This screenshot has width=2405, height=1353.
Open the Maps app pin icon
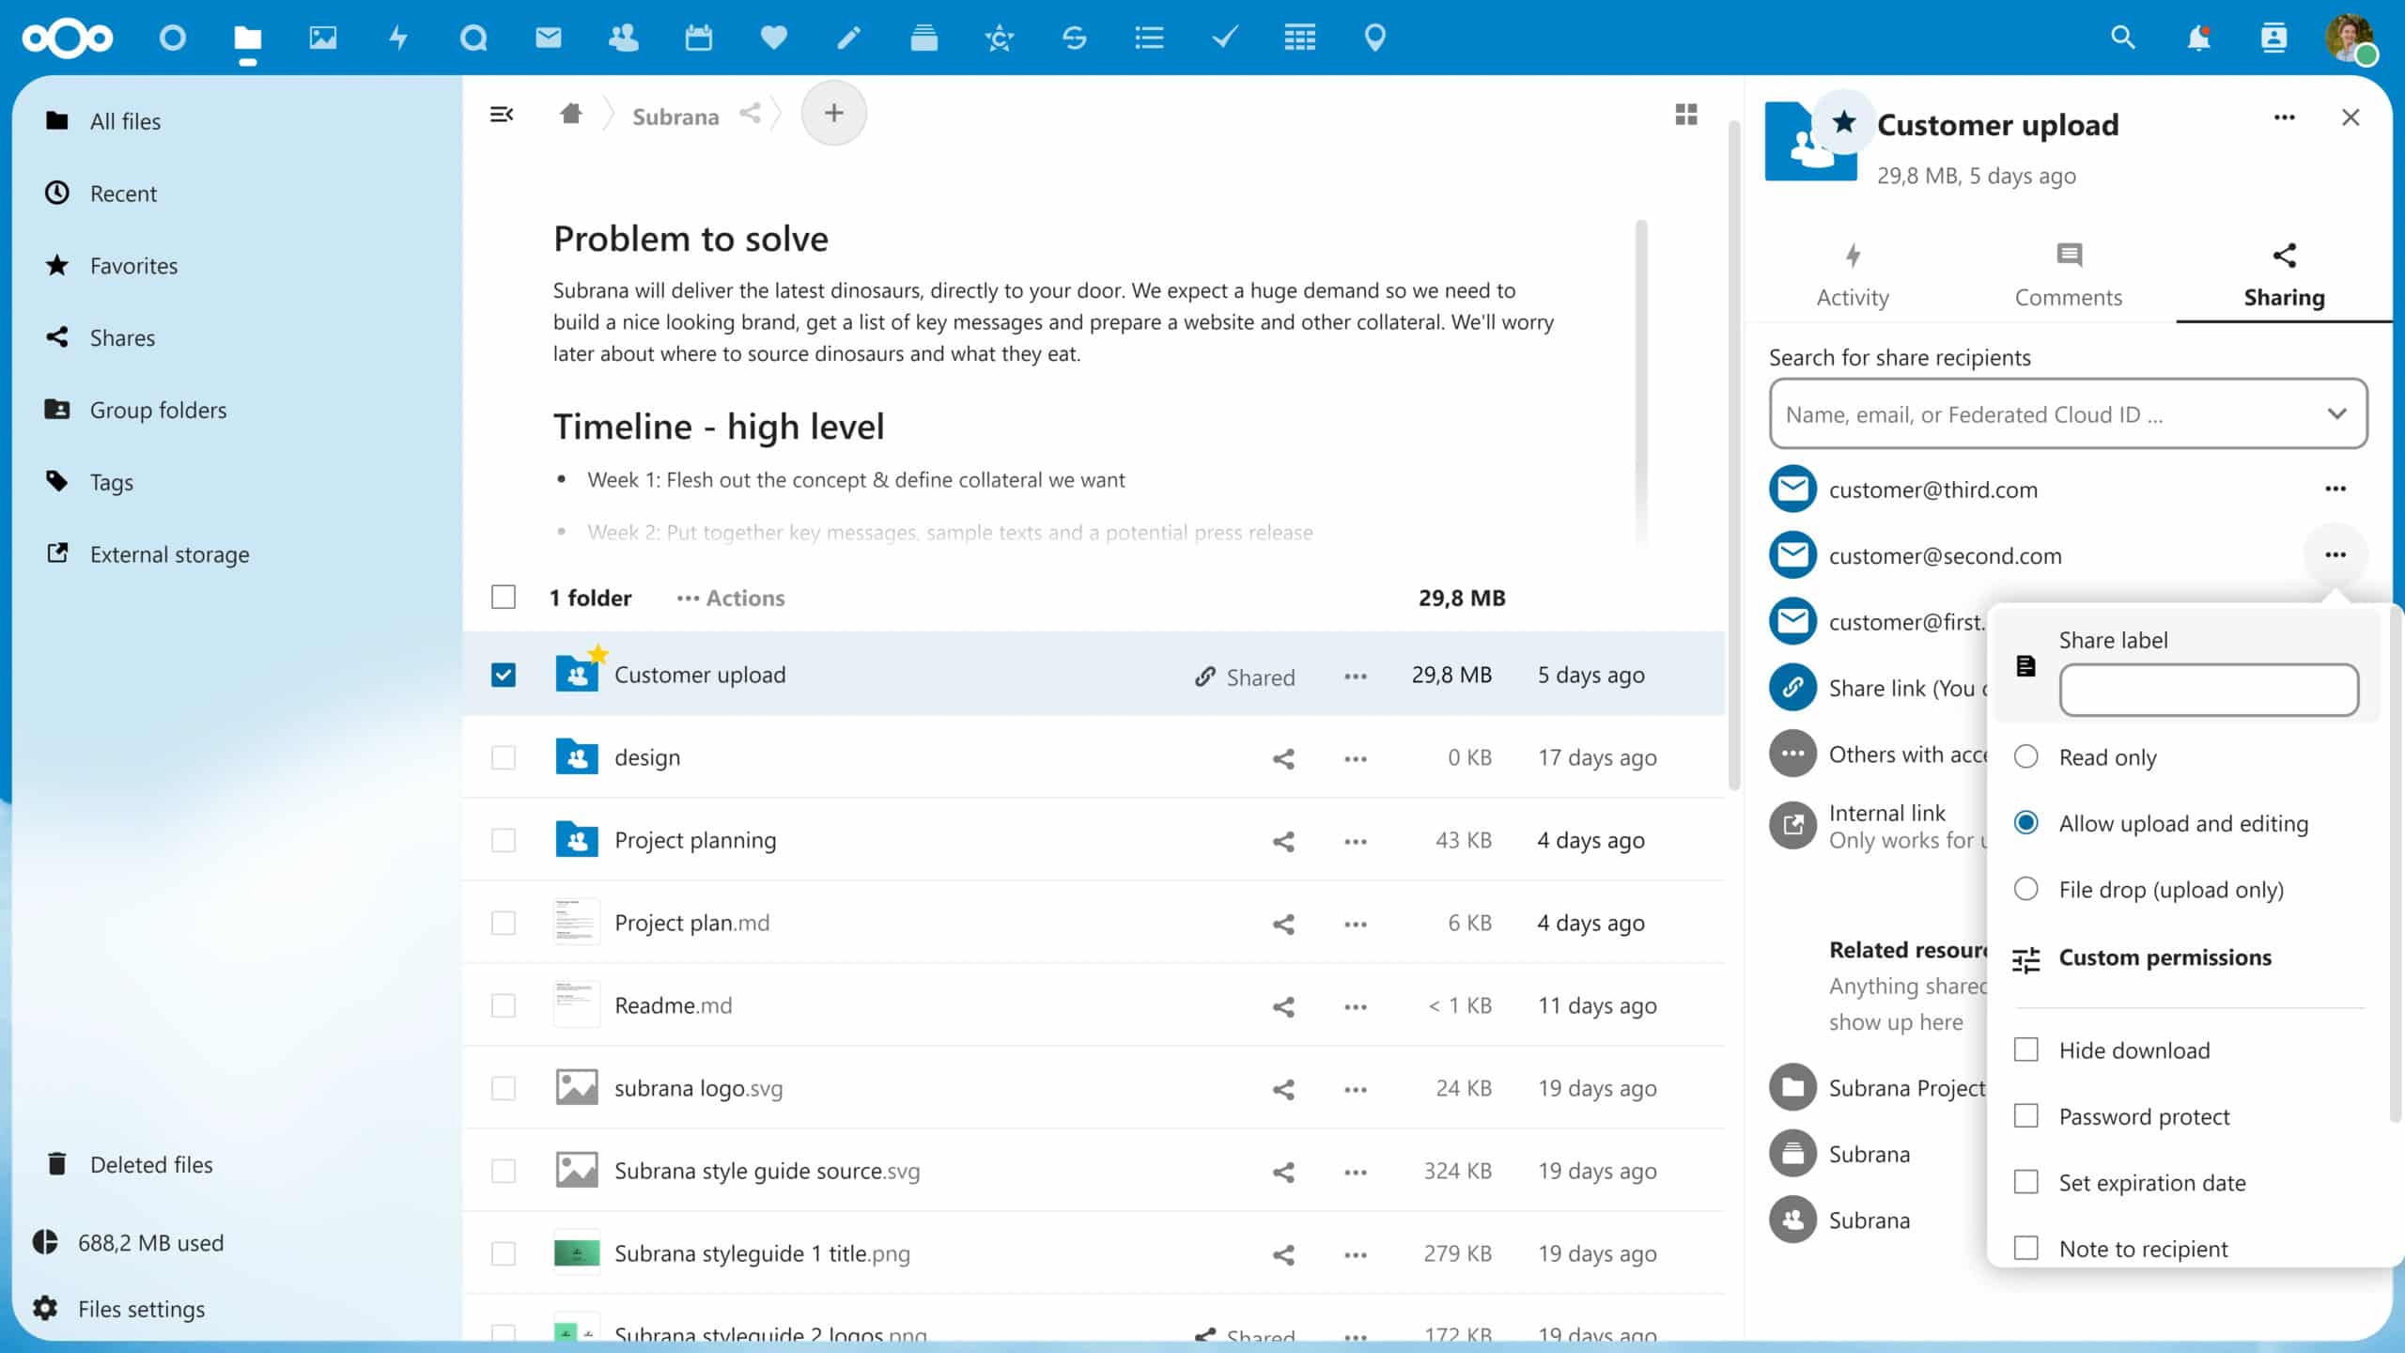pyautogui.click(x=1374, y=39)
